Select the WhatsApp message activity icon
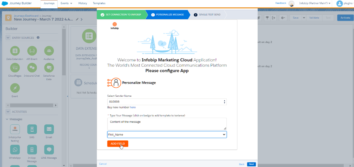The image size is (354, 167). (15, 150)
